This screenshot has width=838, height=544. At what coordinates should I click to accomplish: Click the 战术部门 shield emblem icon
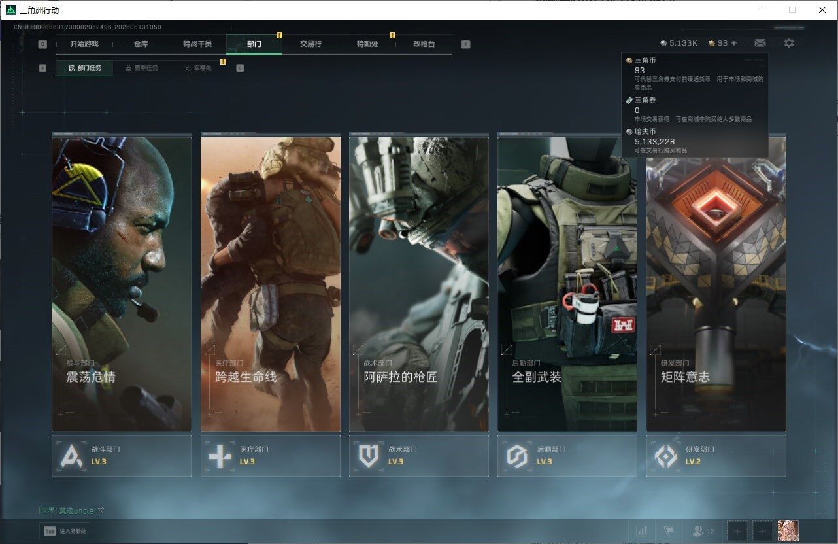point(369,456)
